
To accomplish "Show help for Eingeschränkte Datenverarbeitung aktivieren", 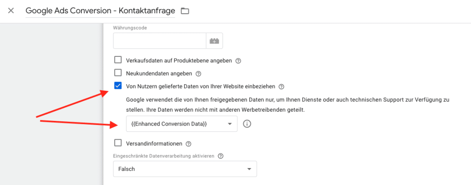I will [x=221, y=156].
